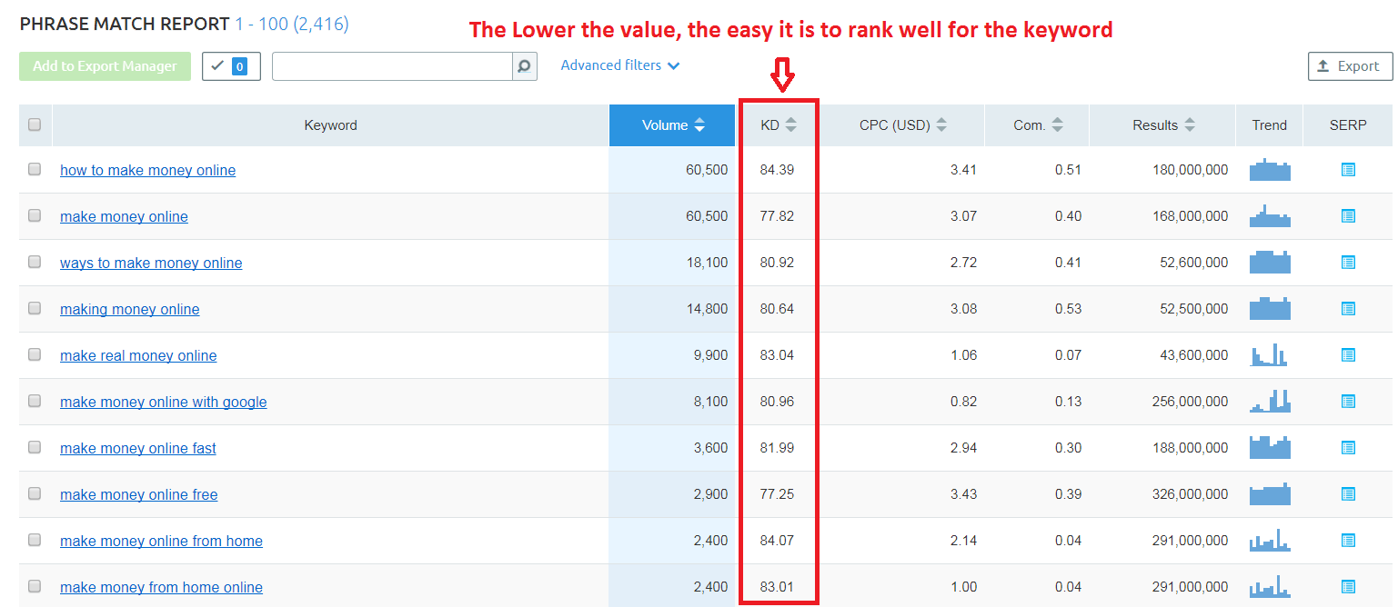Image resolution: width=1398 pixels, height=607 pixels.
Task: View SERP for make money online fast
Action: (1348, 447)
